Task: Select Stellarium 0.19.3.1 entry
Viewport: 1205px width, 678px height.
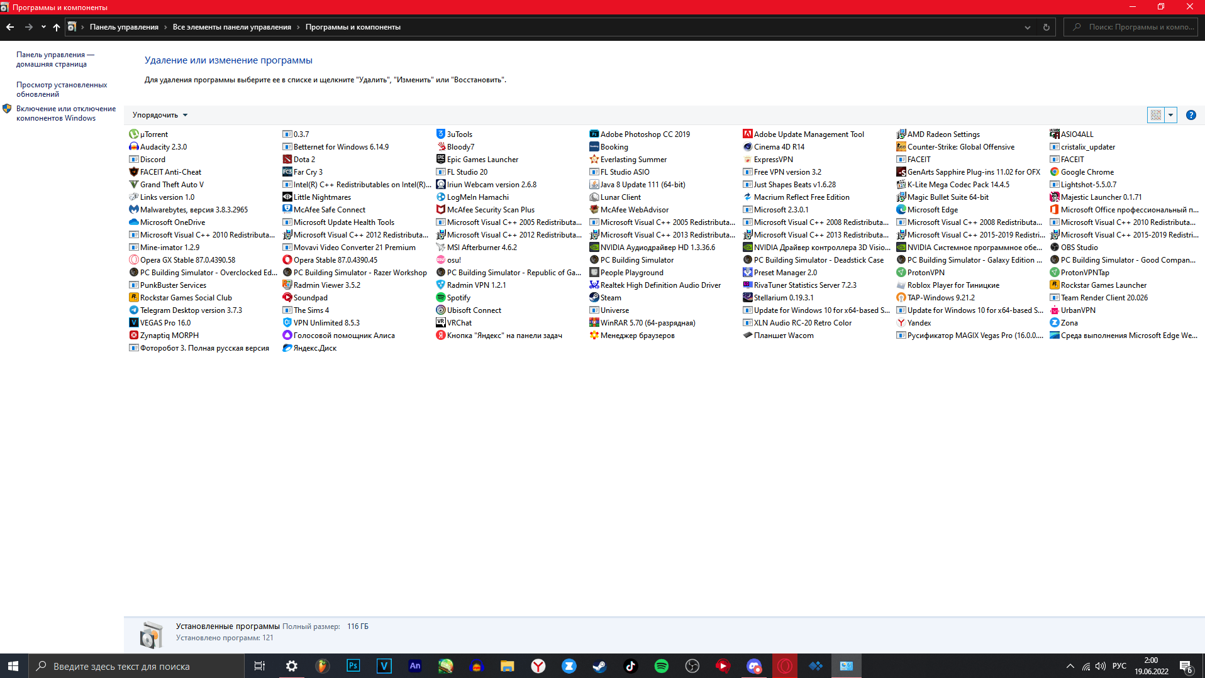Action: (x=778, y=297)
